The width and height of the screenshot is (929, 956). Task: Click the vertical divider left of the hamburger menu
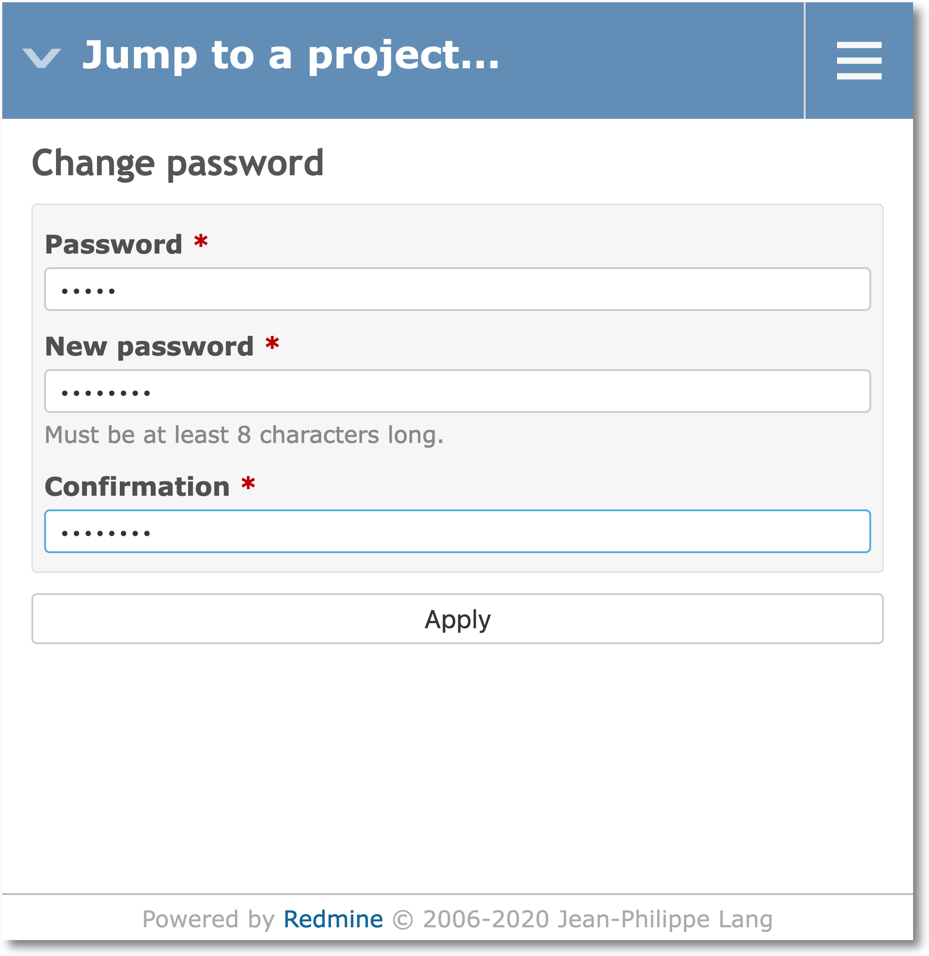coord(804,61)
